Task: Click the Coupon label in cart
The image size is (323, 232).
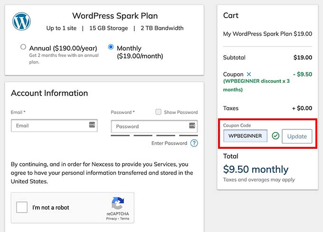Action: [x=233, y=74]
